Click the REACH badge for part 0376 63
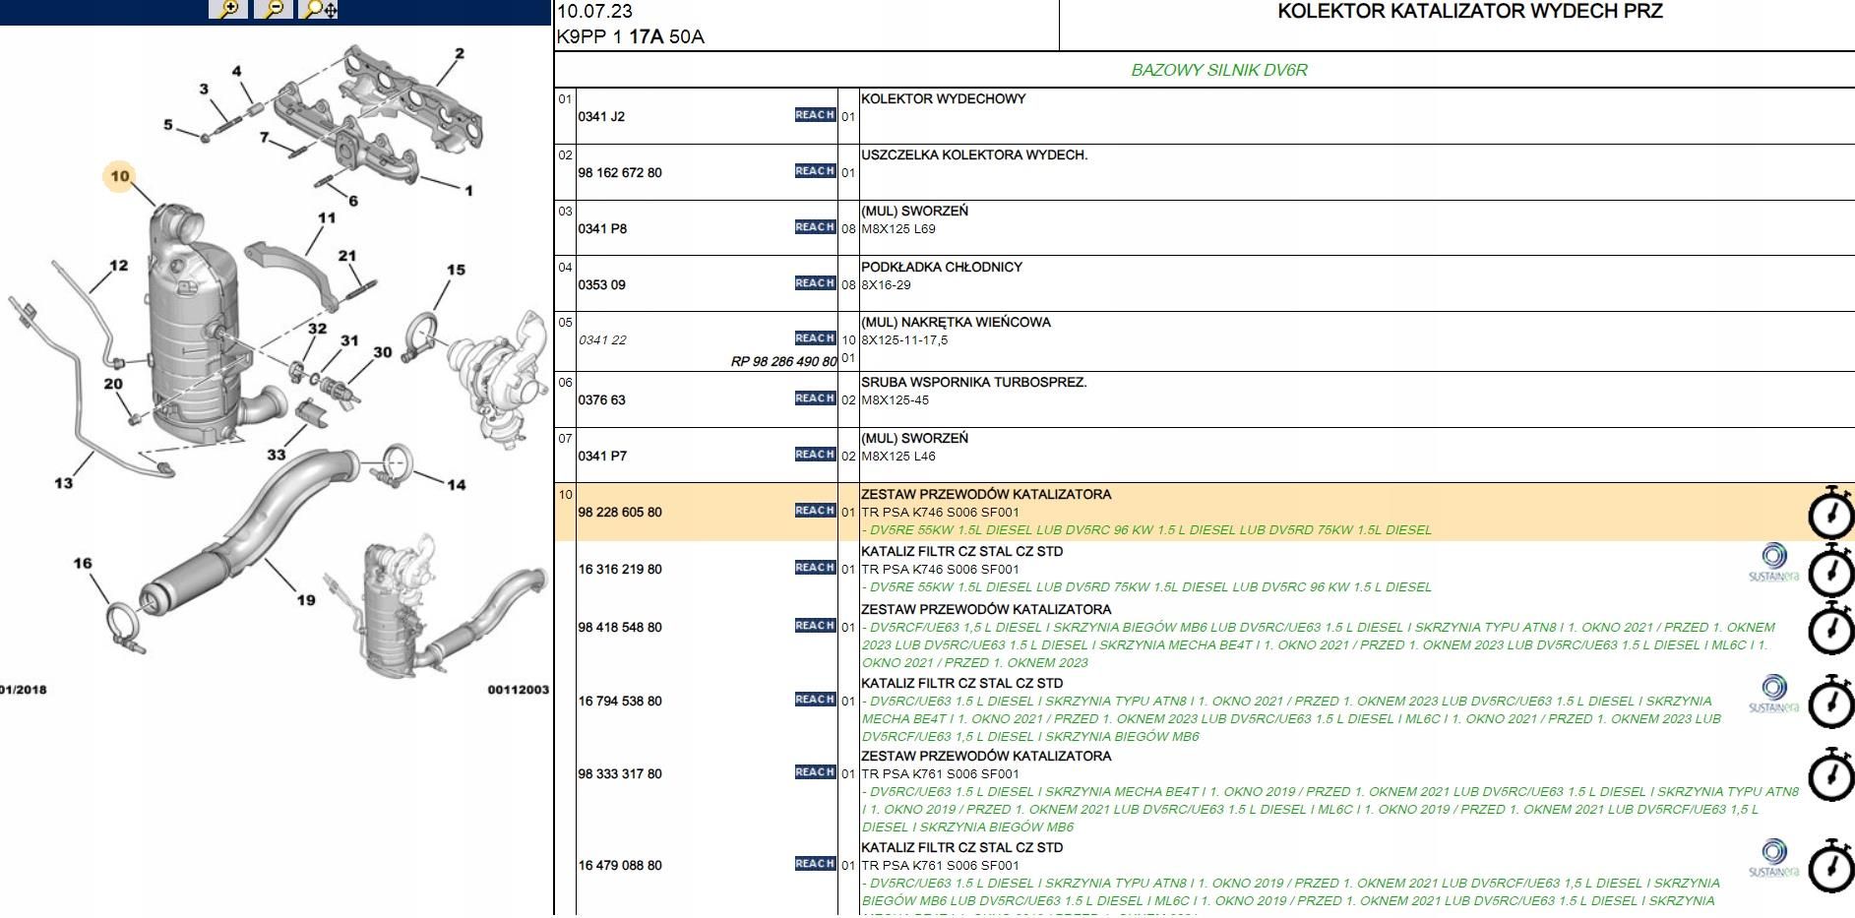The image size is (1855, 918). click(x=815, y=398)
